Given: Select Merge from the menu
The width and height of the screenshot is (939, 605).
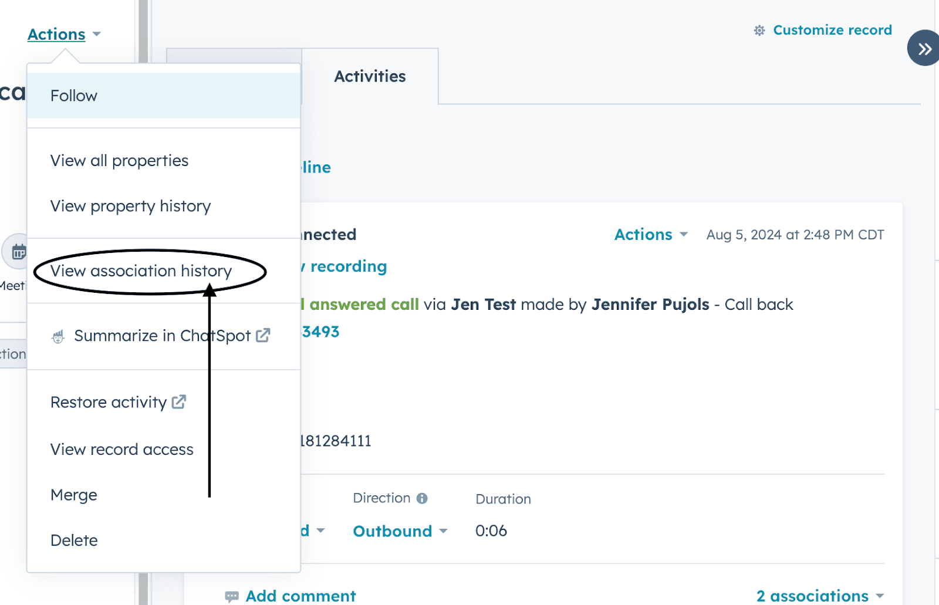Looking at the screenshot, I should pos(74,495).
